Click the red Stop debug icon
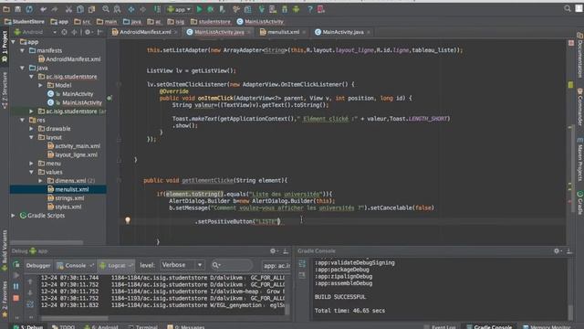584x329 pixels. pyautogui.click(x=16, y=298)
